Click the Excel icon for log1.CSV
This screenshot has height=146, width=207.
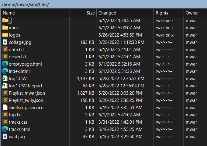click(5, 78)
